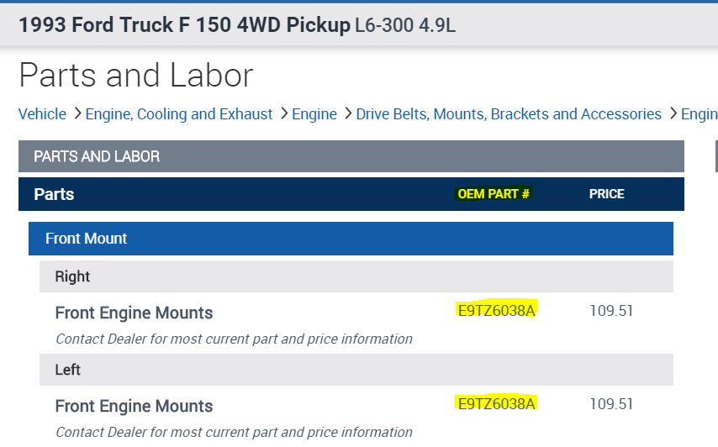Click the Left mount's 109.51 price

pos(611,404)
